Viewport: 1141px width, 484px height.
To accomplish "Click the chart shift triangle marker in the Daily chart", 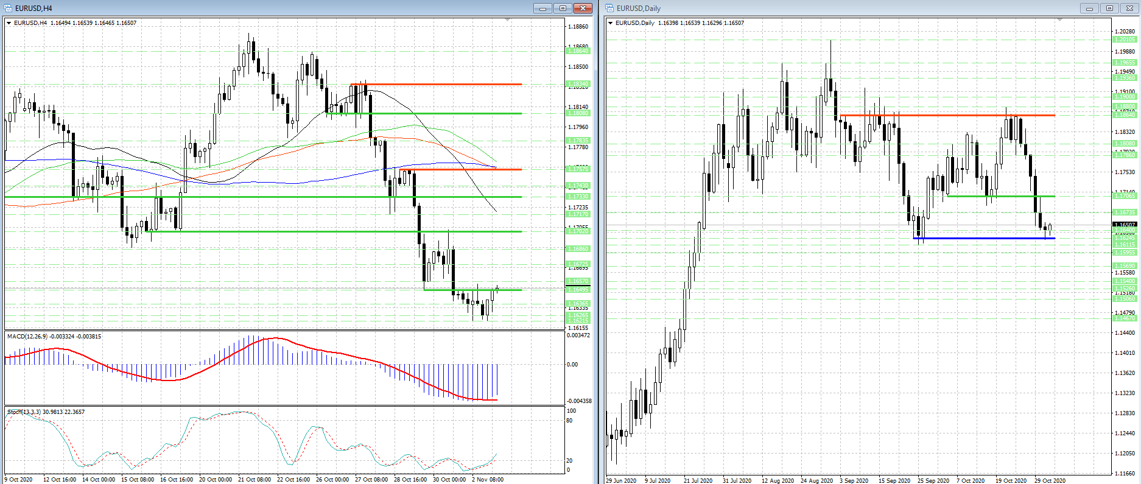I will [1059, 20].
